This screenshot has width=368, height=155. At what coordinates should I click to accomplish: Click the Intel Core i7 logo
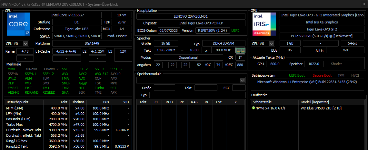click(x=18, y=24)
